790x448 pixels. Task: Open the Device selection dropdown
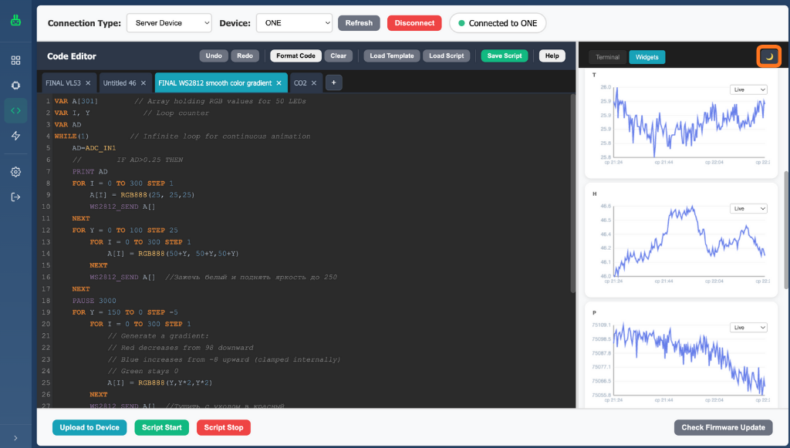point(293,23)
